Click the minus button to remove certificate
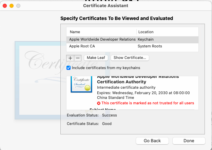This screenshot has width=212, height=150. coord(77,58)
